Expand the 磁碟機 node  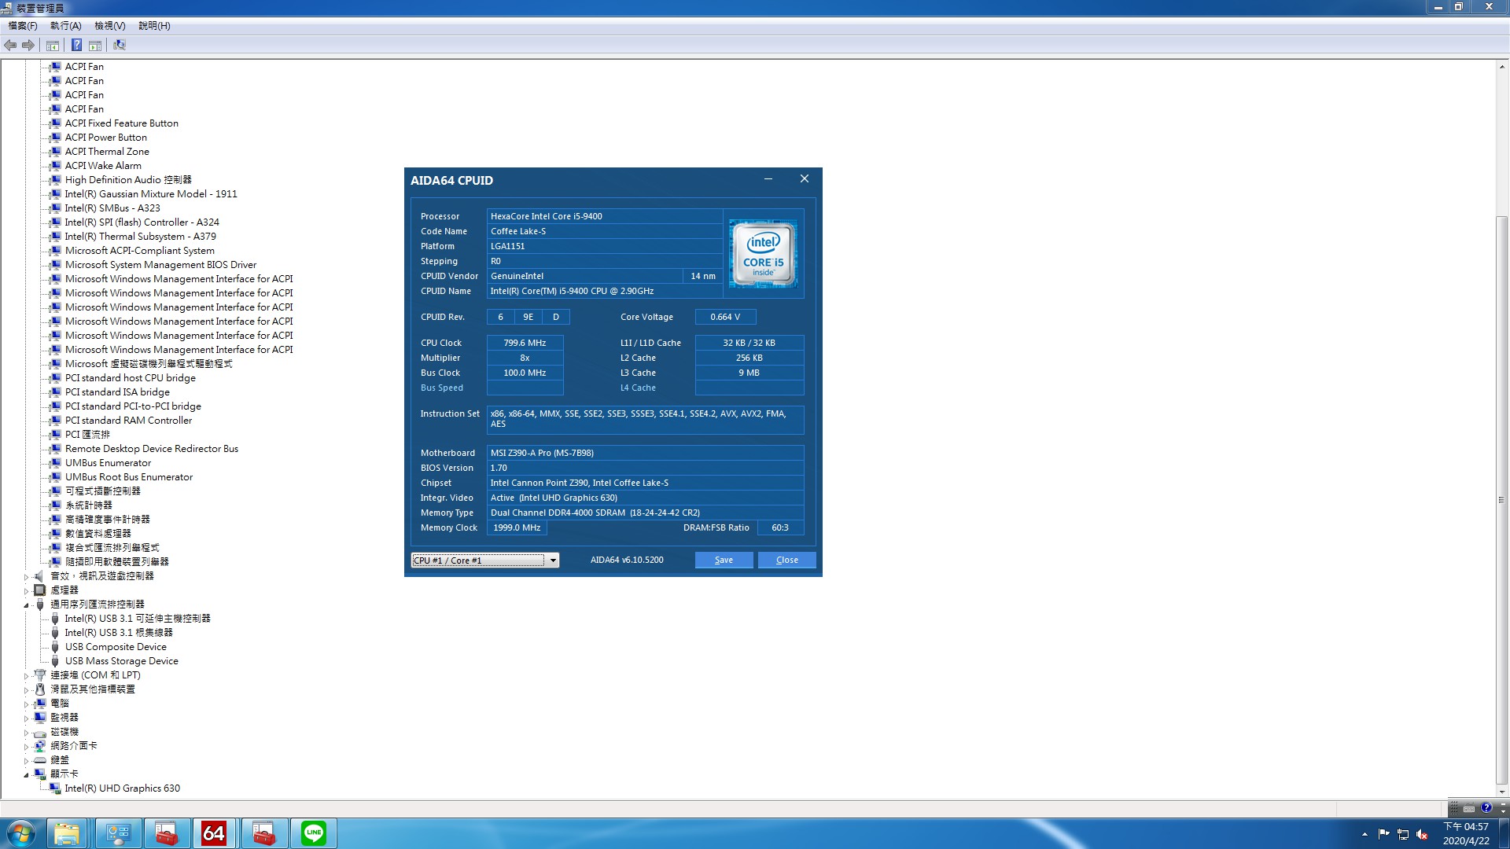(26, 733)
